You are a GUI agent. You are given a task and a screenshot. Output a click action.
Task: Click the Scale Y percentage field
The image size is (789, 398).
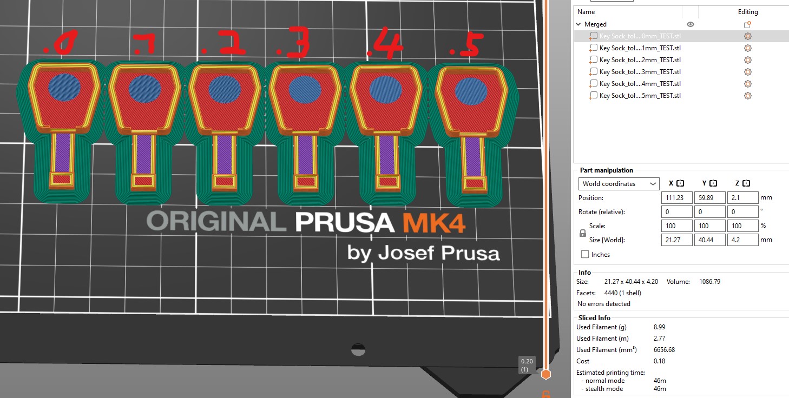[710, 226]
